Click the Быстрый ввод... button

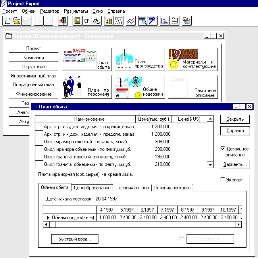(x=75, y=239)
